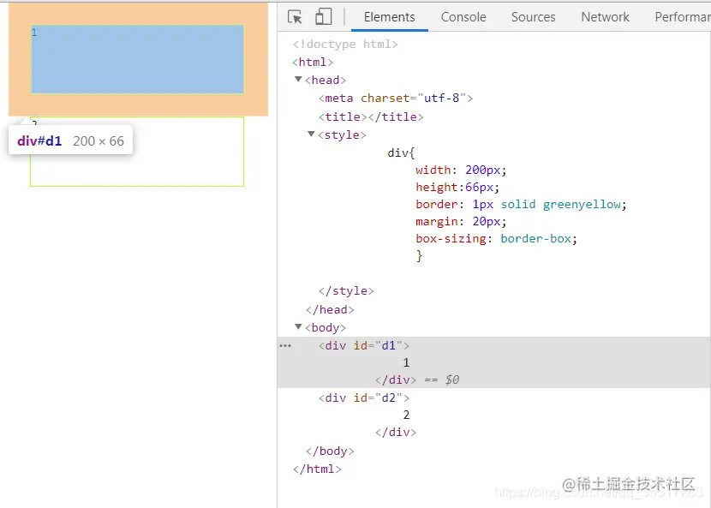Click the == $0 marker text

(442, 380)
